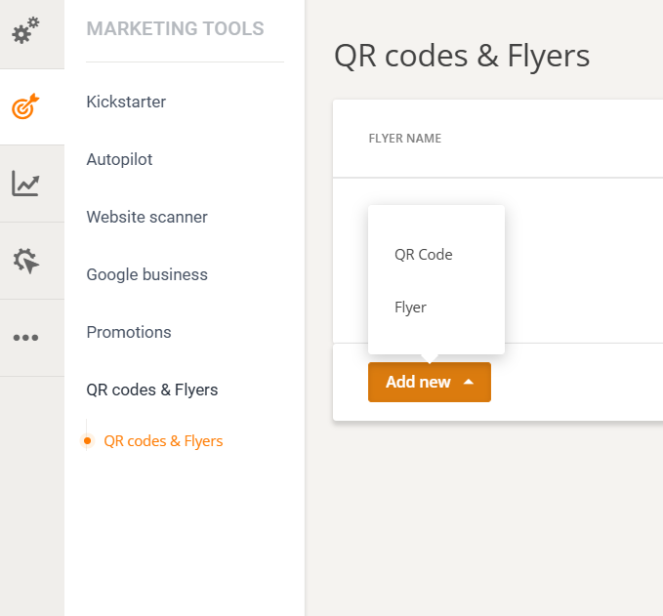Select the gear with cursor icon
Viewport: 663px width, 616px height.
coord(25,261)
